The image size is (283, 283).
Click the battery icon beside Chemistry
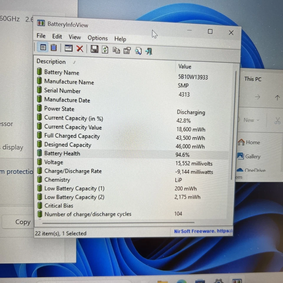39,179
